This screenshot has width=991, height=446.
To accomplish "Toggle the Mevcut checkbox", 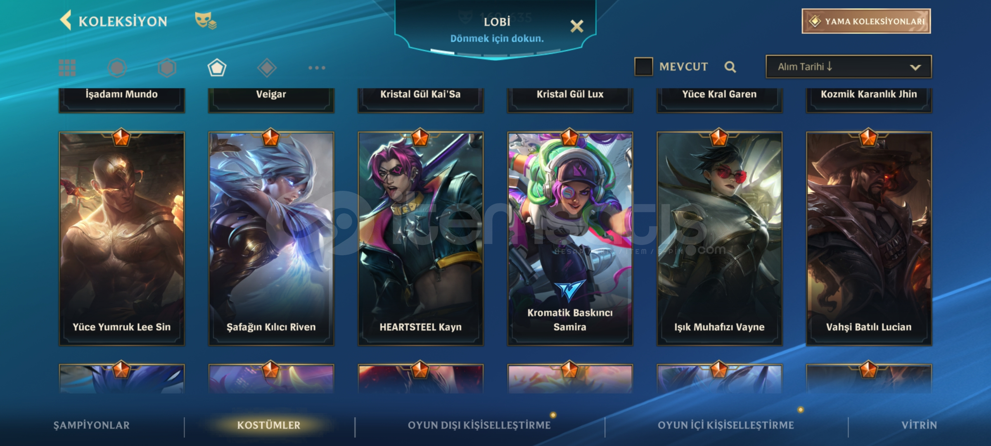I will click(x=643, y=66).
